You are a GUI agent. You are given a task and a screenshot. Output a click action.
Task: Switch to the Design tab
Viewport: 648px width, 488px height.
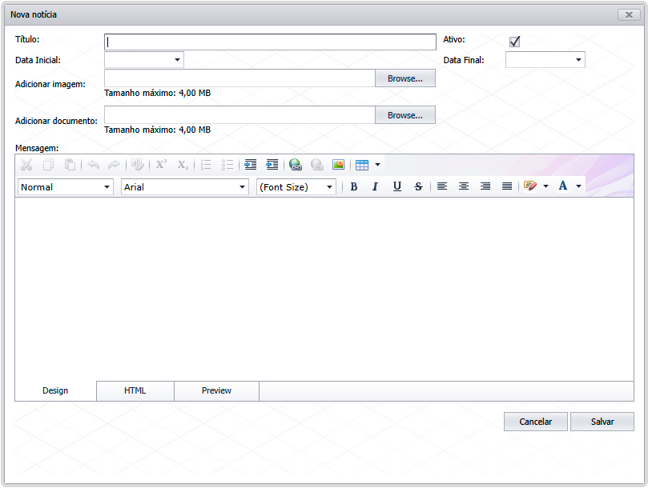[55, 390]
